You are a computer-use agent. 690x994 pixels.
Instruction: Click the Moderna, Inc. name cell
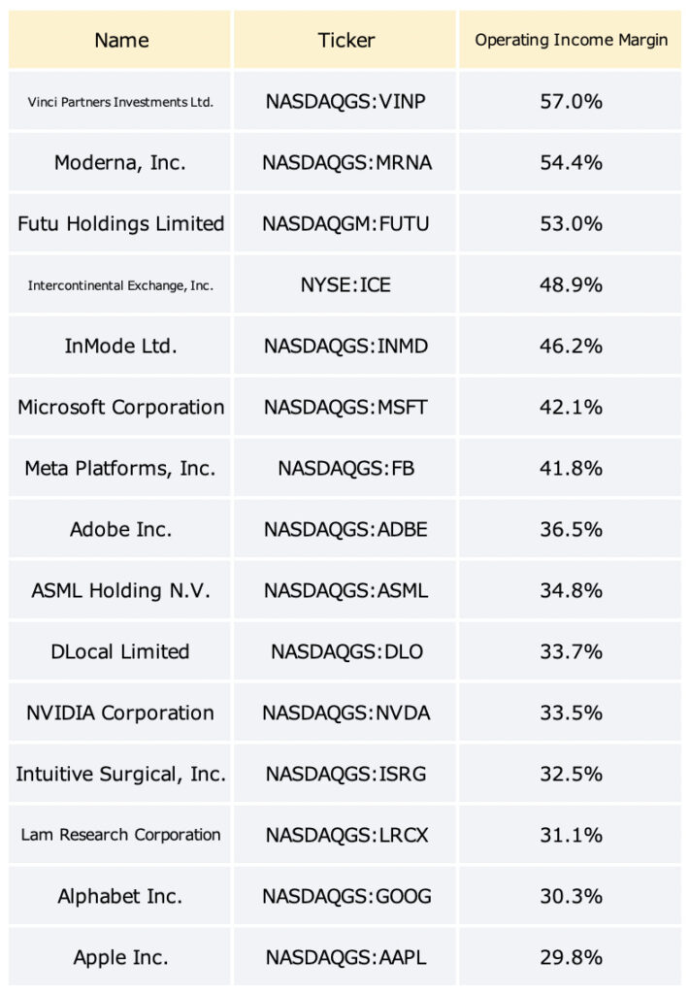click(119, 162)
